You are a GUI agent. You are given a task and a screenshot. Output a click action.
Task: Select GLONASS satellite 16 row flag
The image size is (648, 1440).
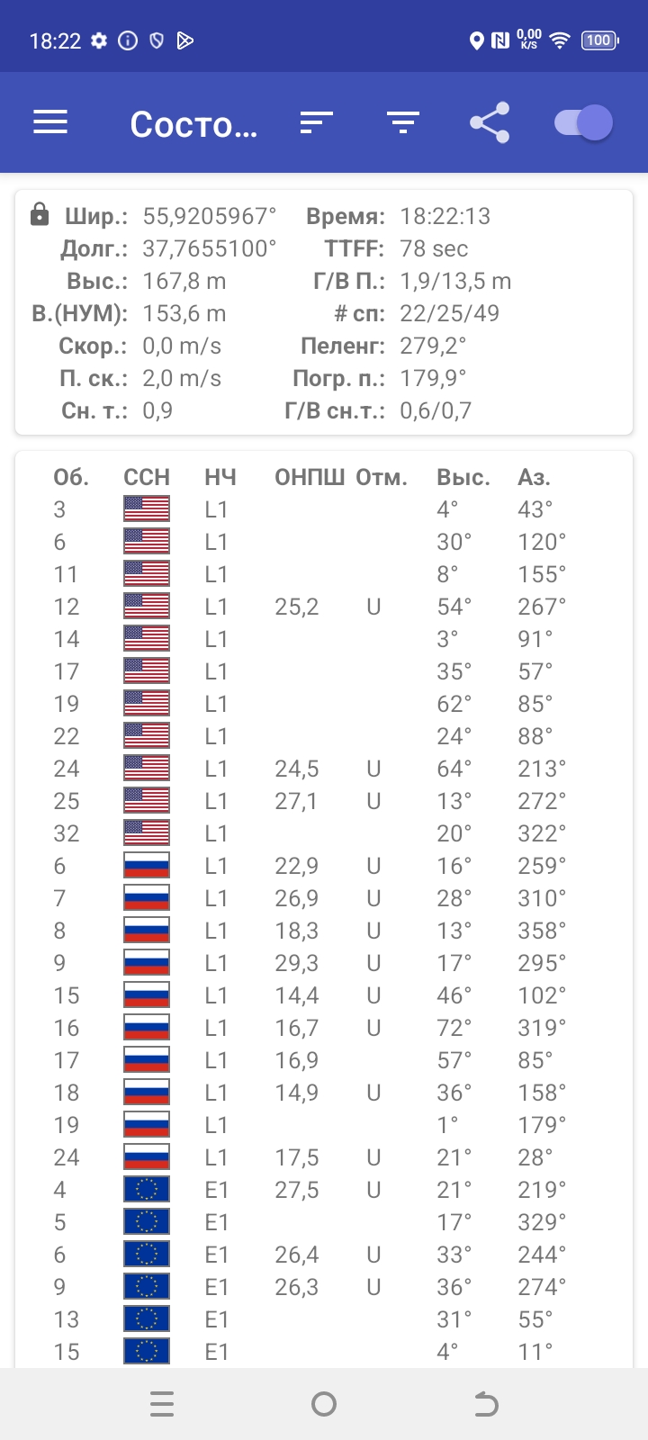pos(146,1028)
